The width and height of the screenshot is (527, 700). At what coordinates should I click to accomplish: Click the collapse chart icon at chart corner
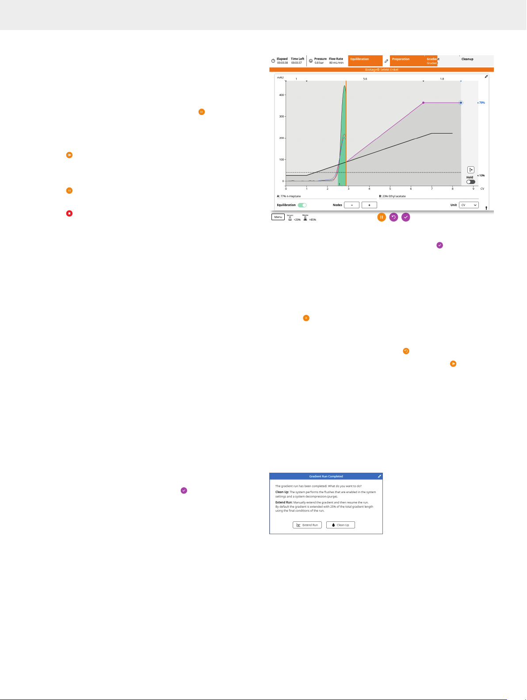point(486,77)
